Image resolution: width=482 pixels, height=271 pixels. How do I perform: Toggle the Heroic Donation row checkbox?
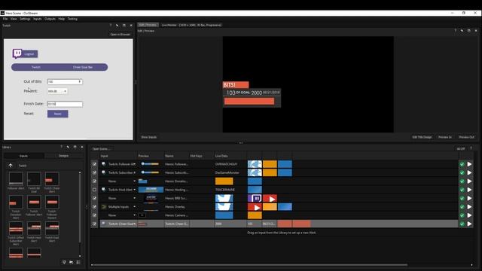coord(94,181)
